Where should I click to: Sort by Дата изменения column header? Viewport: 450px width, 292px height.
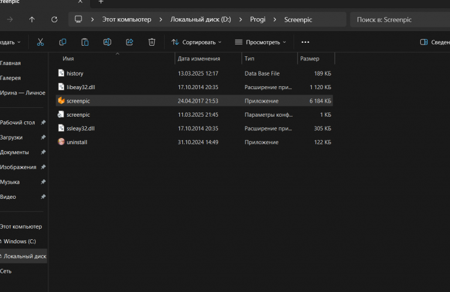click(199, 59)
